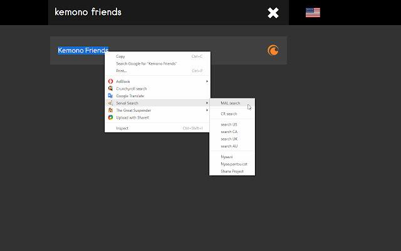Open the AdBlock menu entry

pyautogui.click(x=157, y=81)
